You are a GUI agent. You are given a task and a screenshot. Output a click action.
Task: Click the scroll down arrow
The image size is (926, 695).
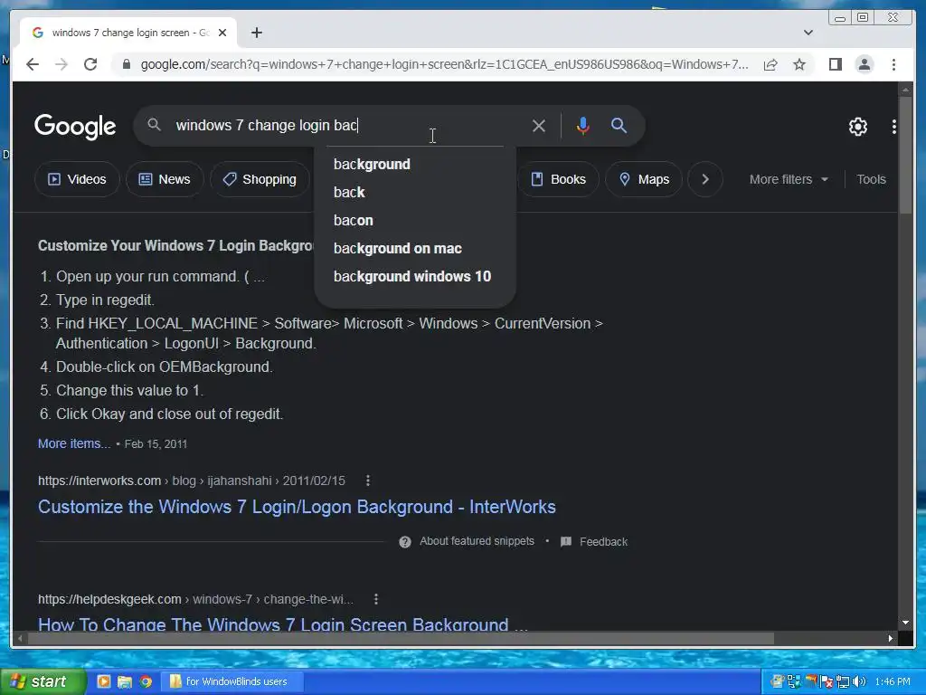click(x=905, y=623)
